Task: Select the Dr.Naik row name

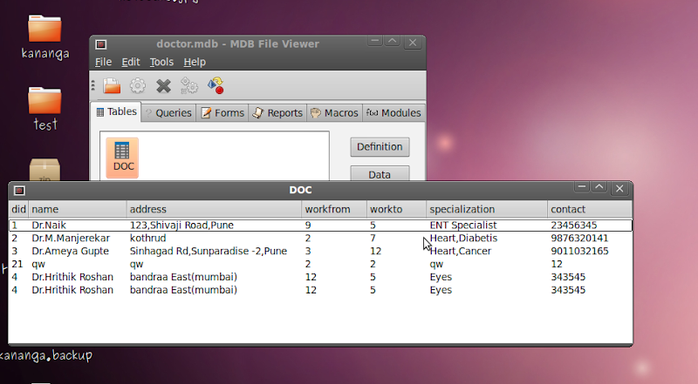Action: coord(49,226)
